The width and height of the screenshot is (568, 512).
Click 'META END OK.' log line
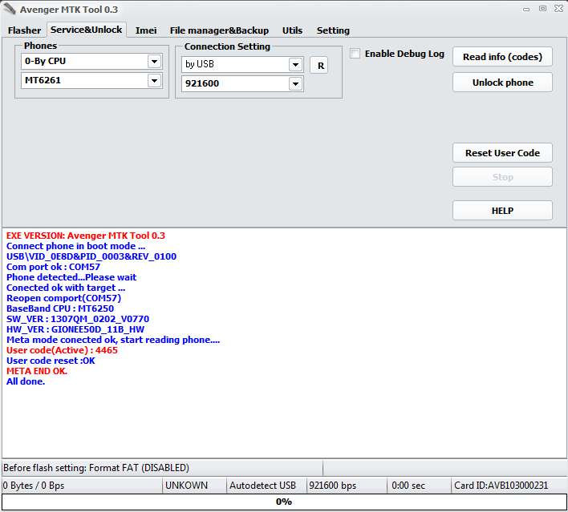[x=37, y=371]
